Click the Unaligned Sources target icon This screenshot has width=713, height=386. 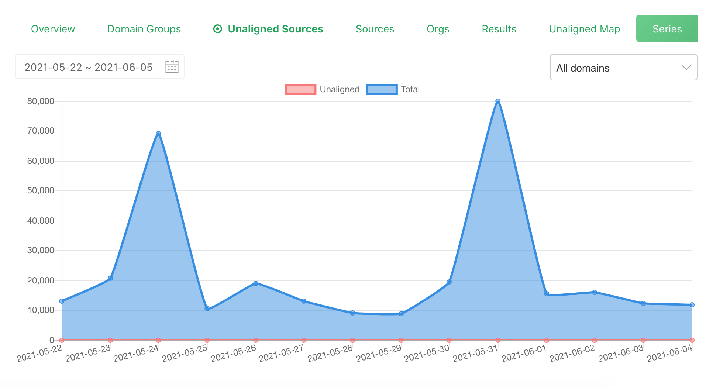pos(218,29)
